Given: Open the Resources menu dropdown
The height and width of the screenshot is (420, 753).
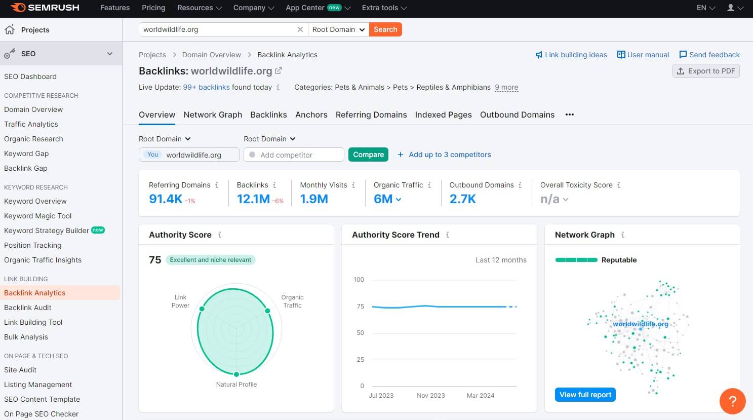Looking at the screenshot, I should pos(200,8).
